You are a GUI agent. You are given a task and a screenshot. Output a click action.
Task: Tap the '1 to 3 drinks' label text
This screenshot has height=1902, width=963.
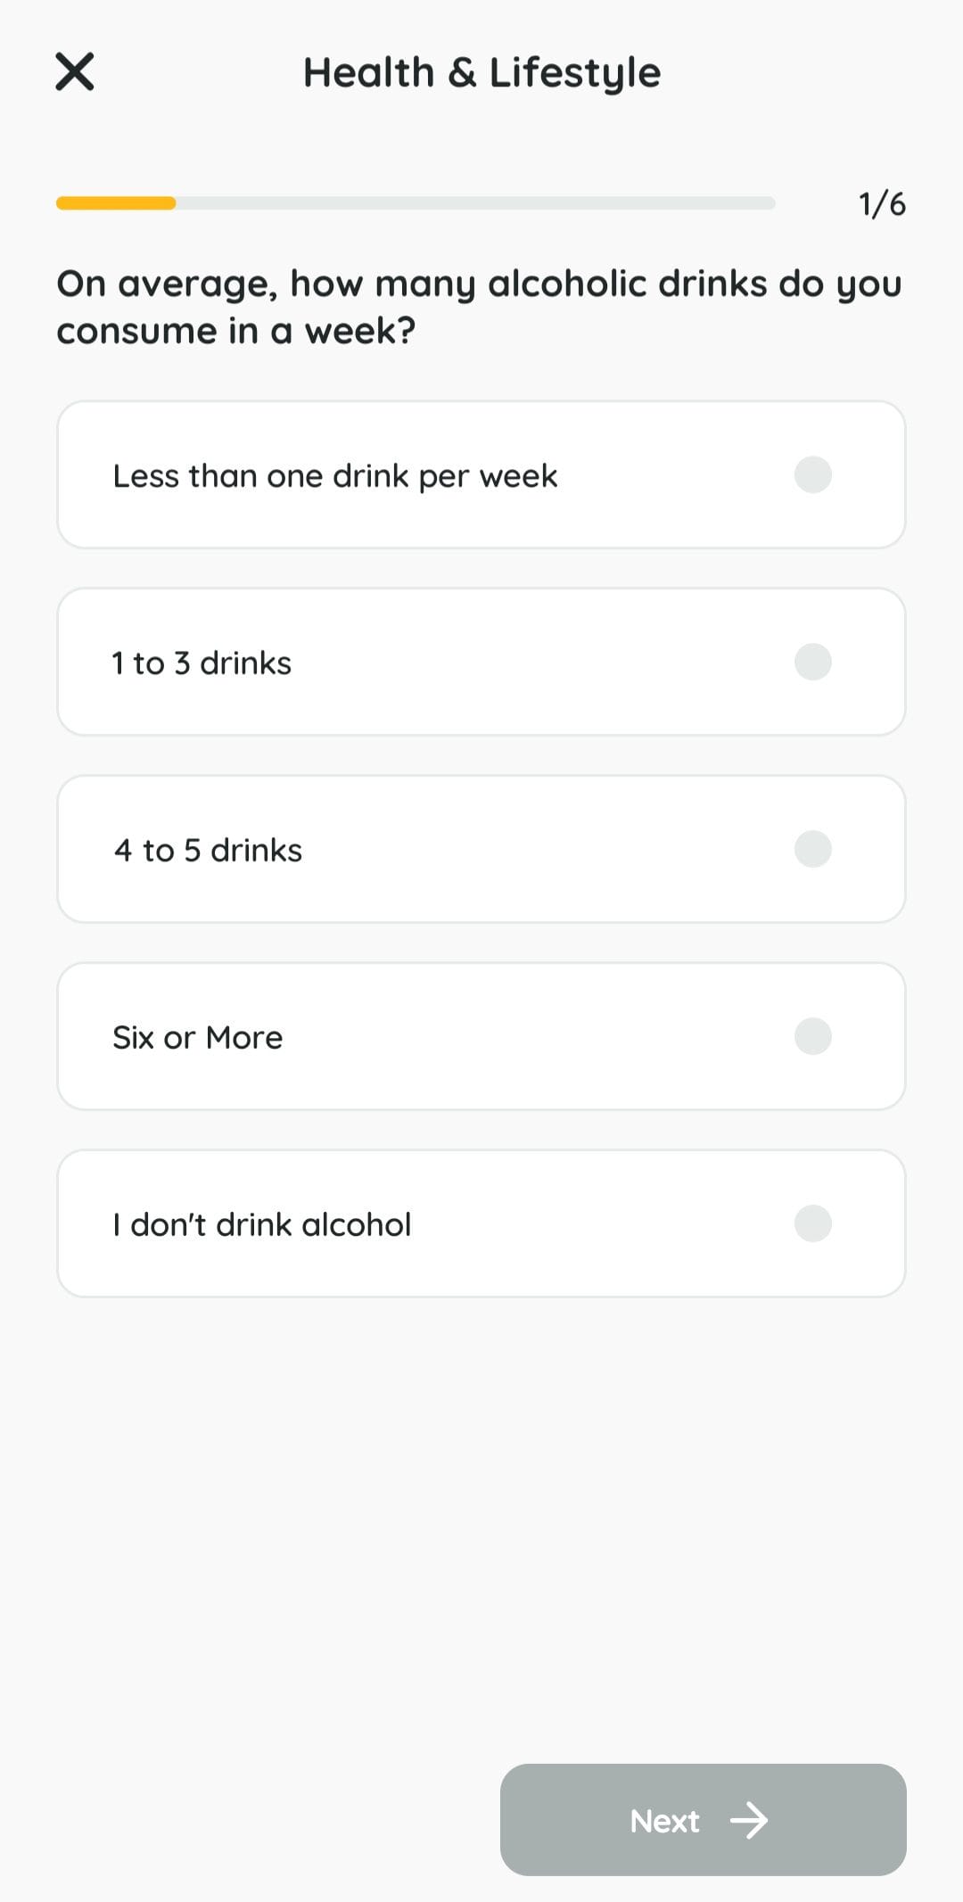[202, 663]
